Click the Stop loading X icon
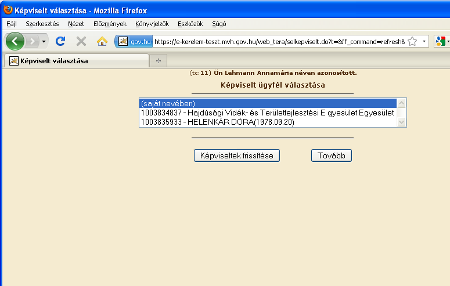Viewport: 450px width, 286px height. [81, 41]
